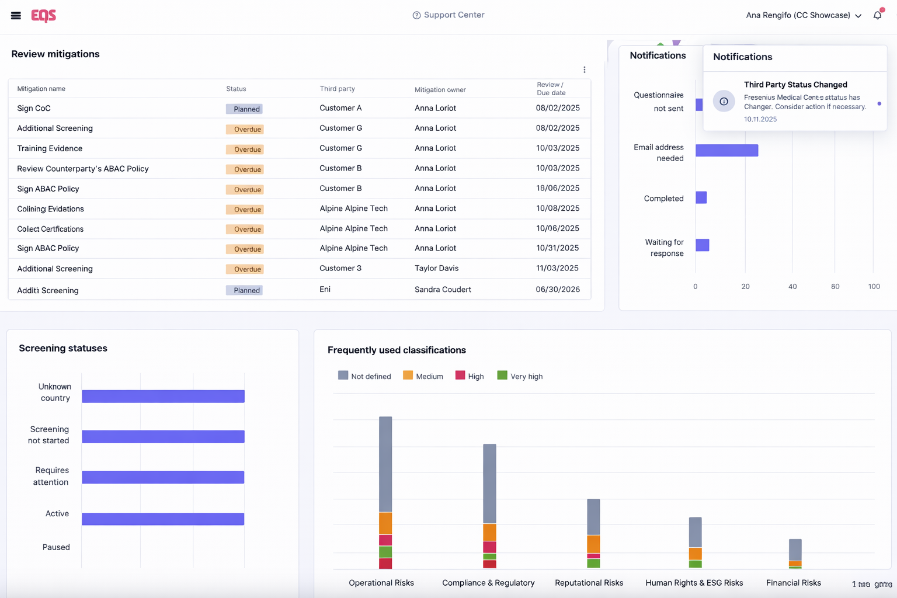Image resolution: width=897 pixels, height=598 pixels.
Task: Open the hamburger navigation menu
Action: [x=16, y=16]
